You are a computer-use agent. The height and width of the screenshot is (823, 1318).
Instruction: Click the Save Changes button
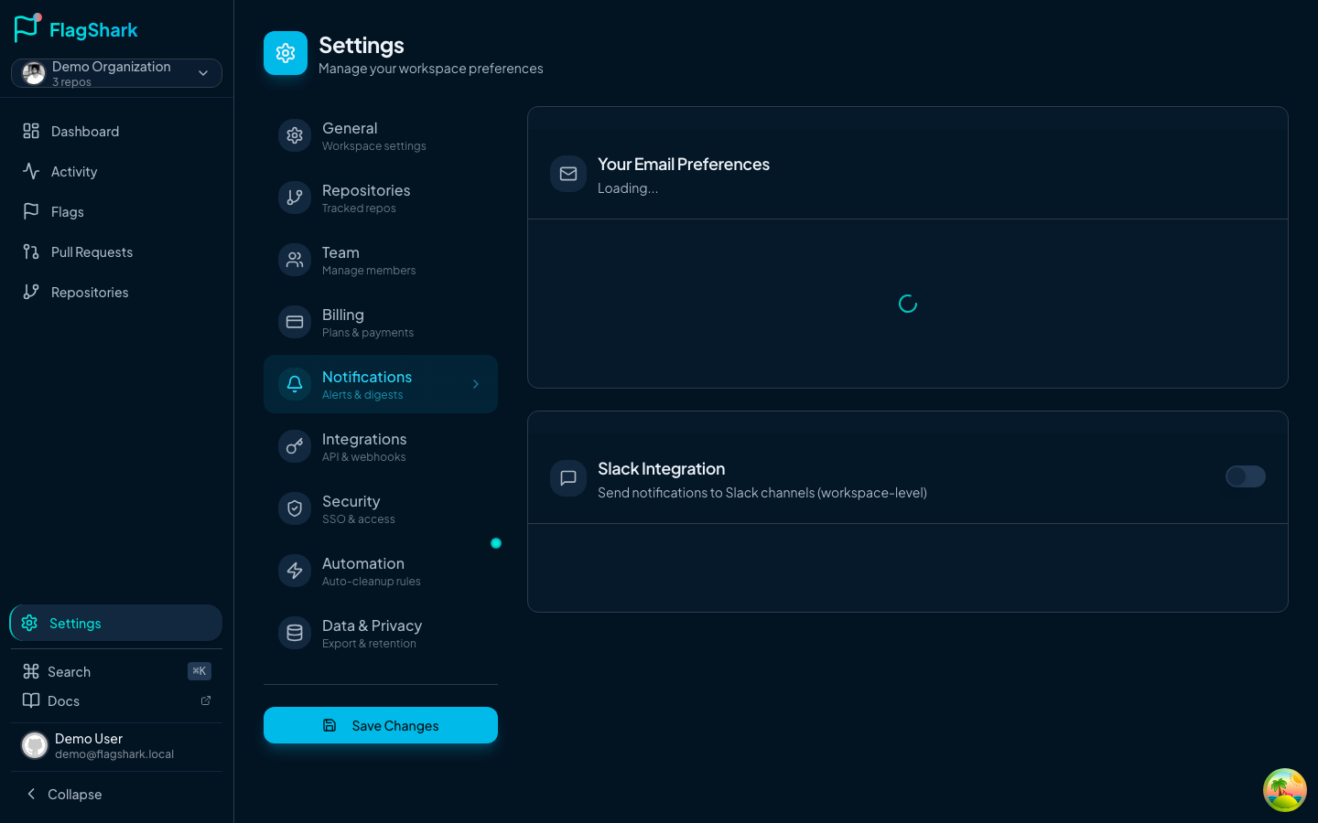[381, 725]
